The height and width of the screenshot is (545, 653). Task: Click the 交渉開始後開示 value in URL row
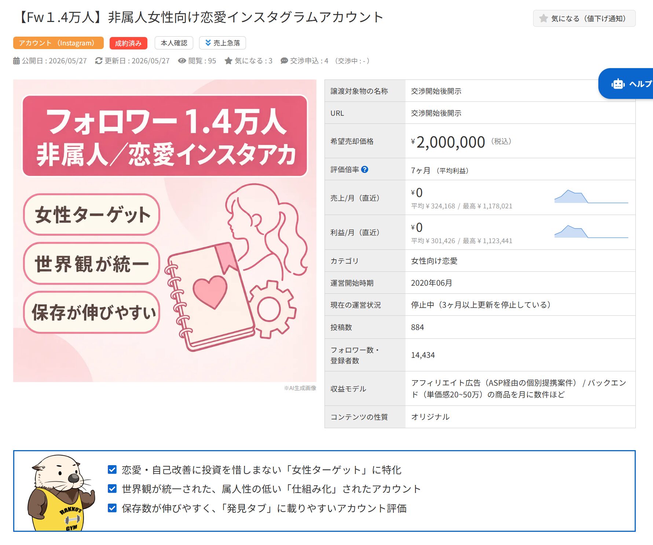tap(436, 113)
